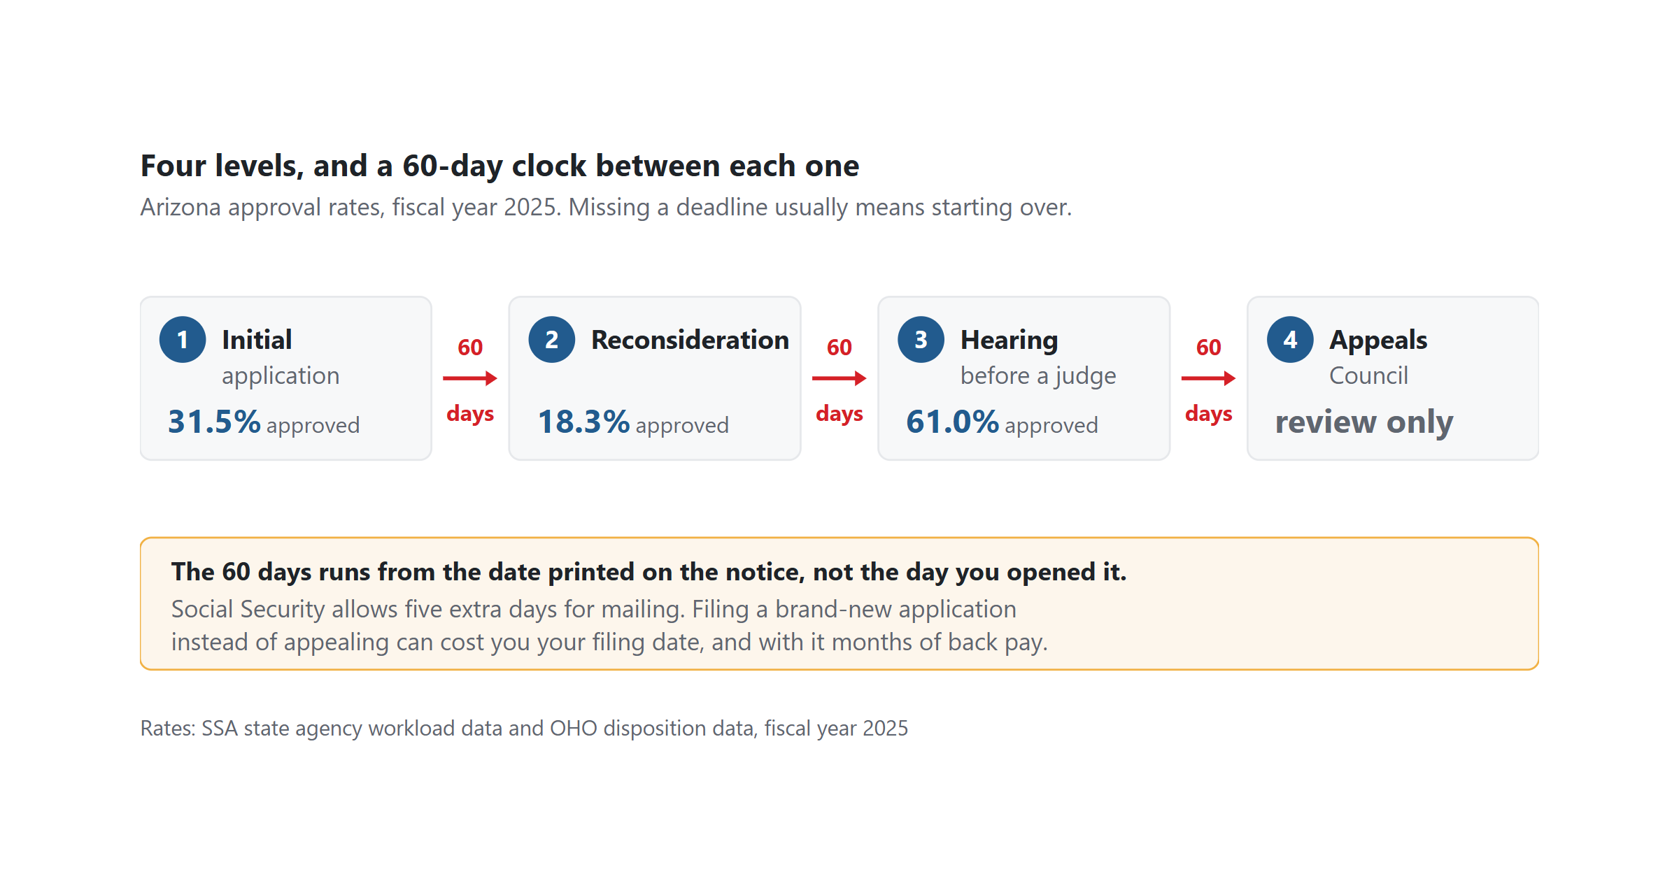Screen dimensions: 1679x881
Task: Click the step 1 numbered circle
Action: [x=183, y=340]
